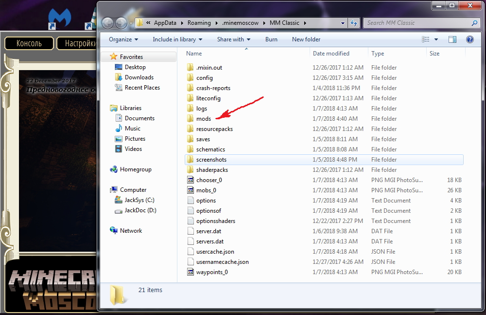This screenshot has width=486, height=315.
Task: Click the Консоль tab in launcher
Action: 29,43
